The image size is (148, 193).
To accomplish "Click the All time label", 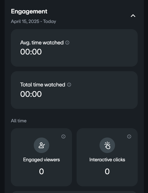I will [x=19, y=121].
